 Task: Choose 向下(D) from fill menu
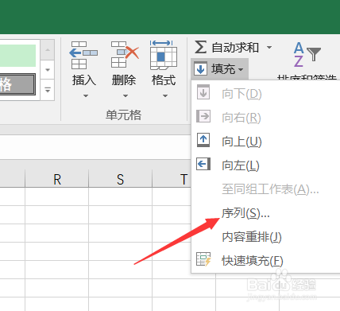tap(265, 94)
